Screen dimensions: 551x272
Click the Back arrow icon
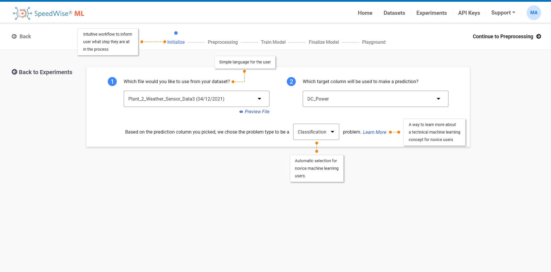click(x=14, y=36)
